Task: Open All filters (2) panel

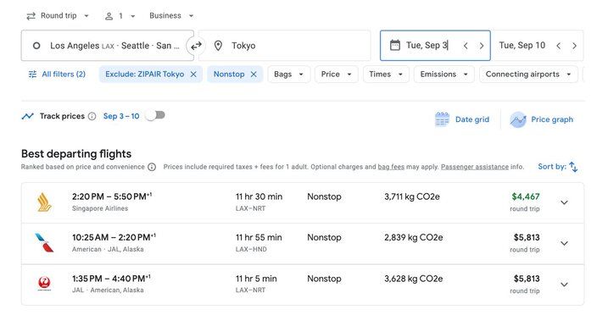Action: [x=57, y=75]
